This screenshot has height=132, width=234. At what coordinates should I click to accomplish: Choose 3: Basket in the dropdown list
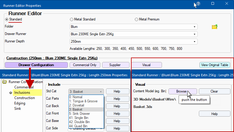(86, 109)
